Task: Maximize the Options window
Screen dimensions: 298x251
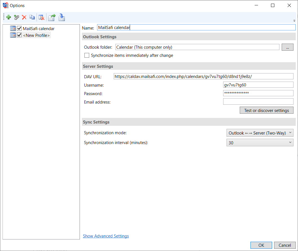Action: tap(273, 5)
